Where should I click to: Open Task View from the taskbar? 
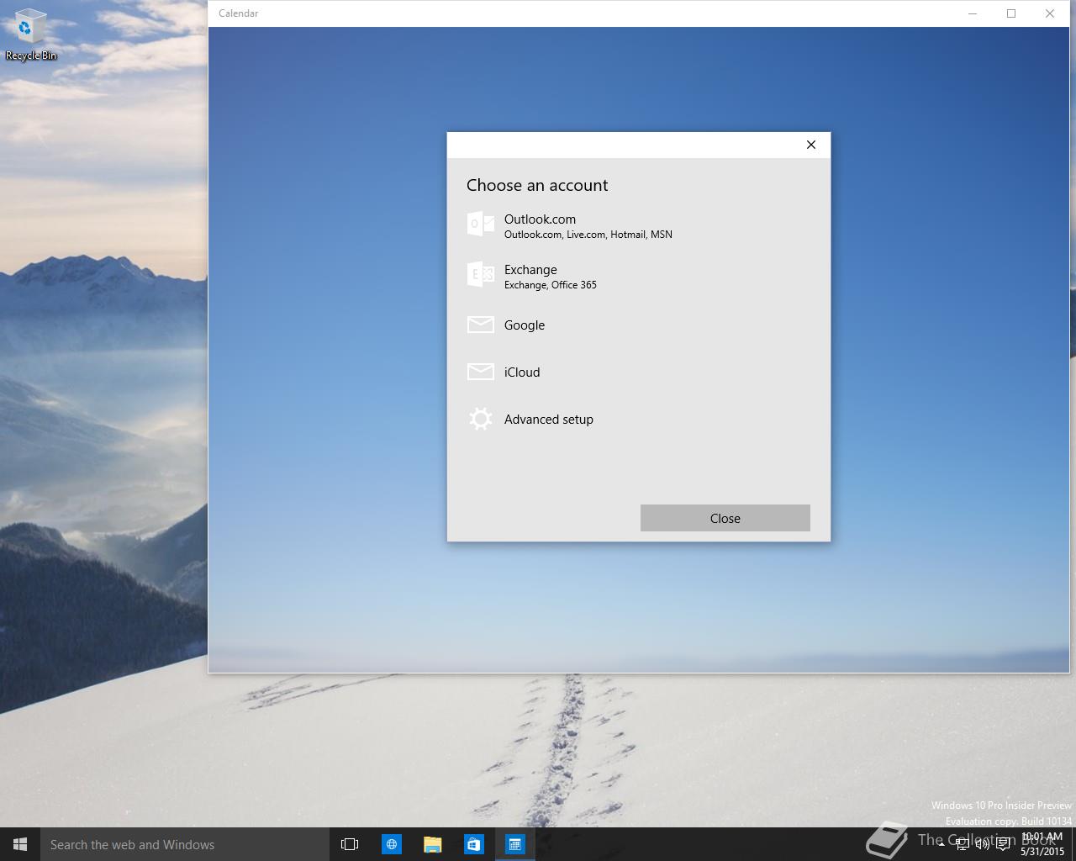point(350,844)
